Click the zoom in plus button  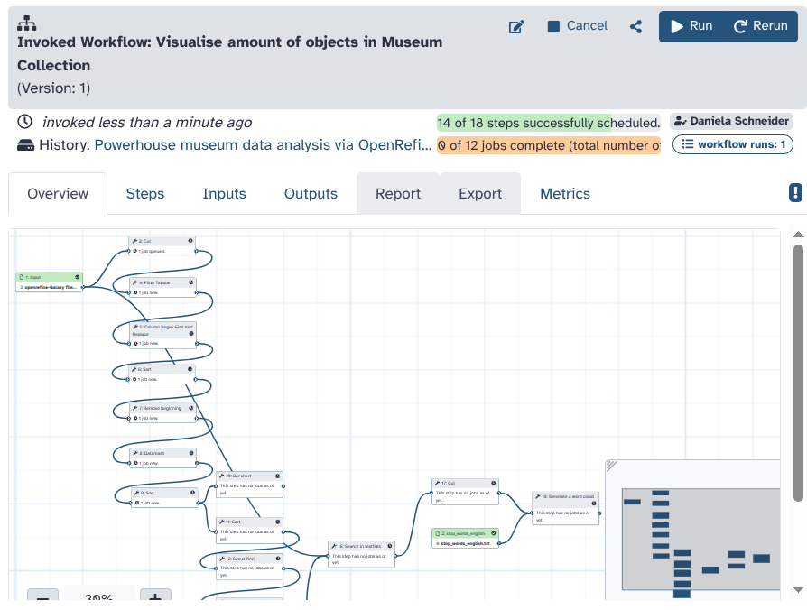coord(155,598)
